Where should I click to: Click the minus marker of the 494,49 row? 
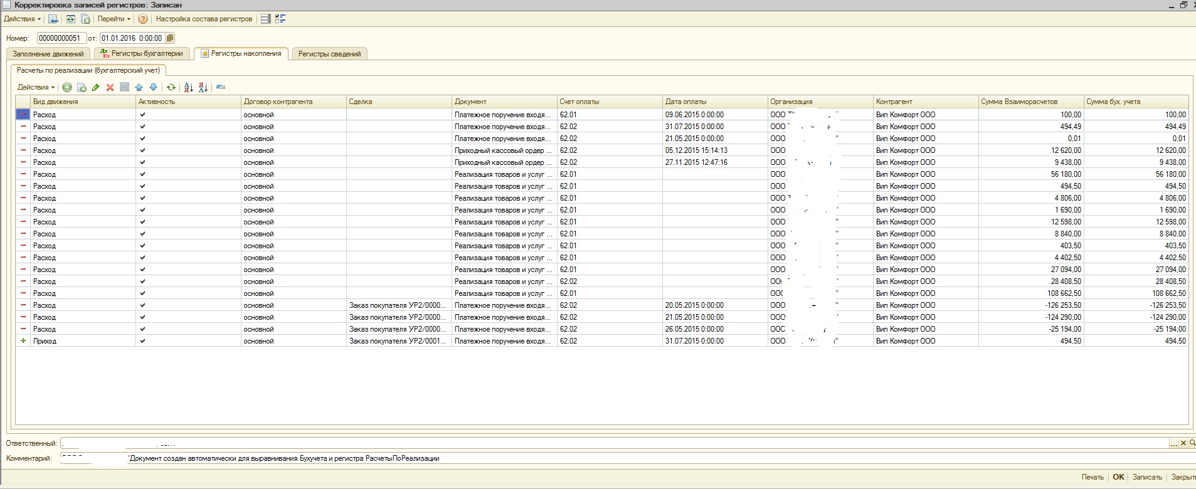[23, 127]
